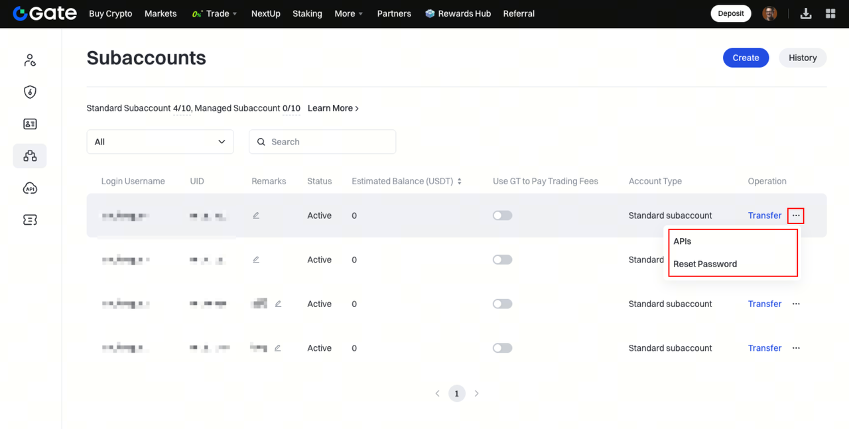This screenshot has height=429, width=849.
Task: Expand the Trade menu in top navigation
Action: pos(214,13)
